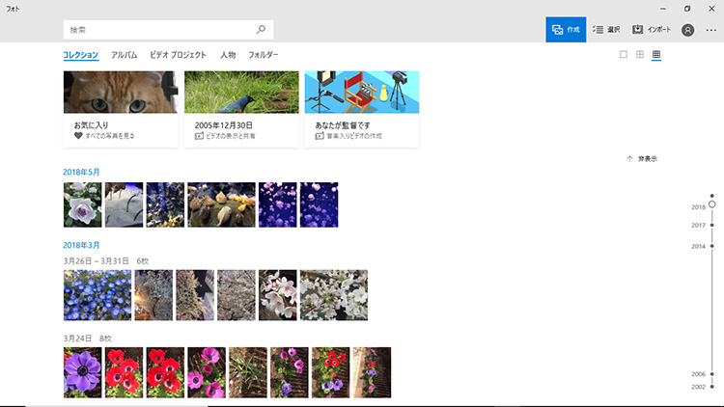Go to the 人物 tab
Image resolution: width=724 pixels, height=407 pixels.
228,55
